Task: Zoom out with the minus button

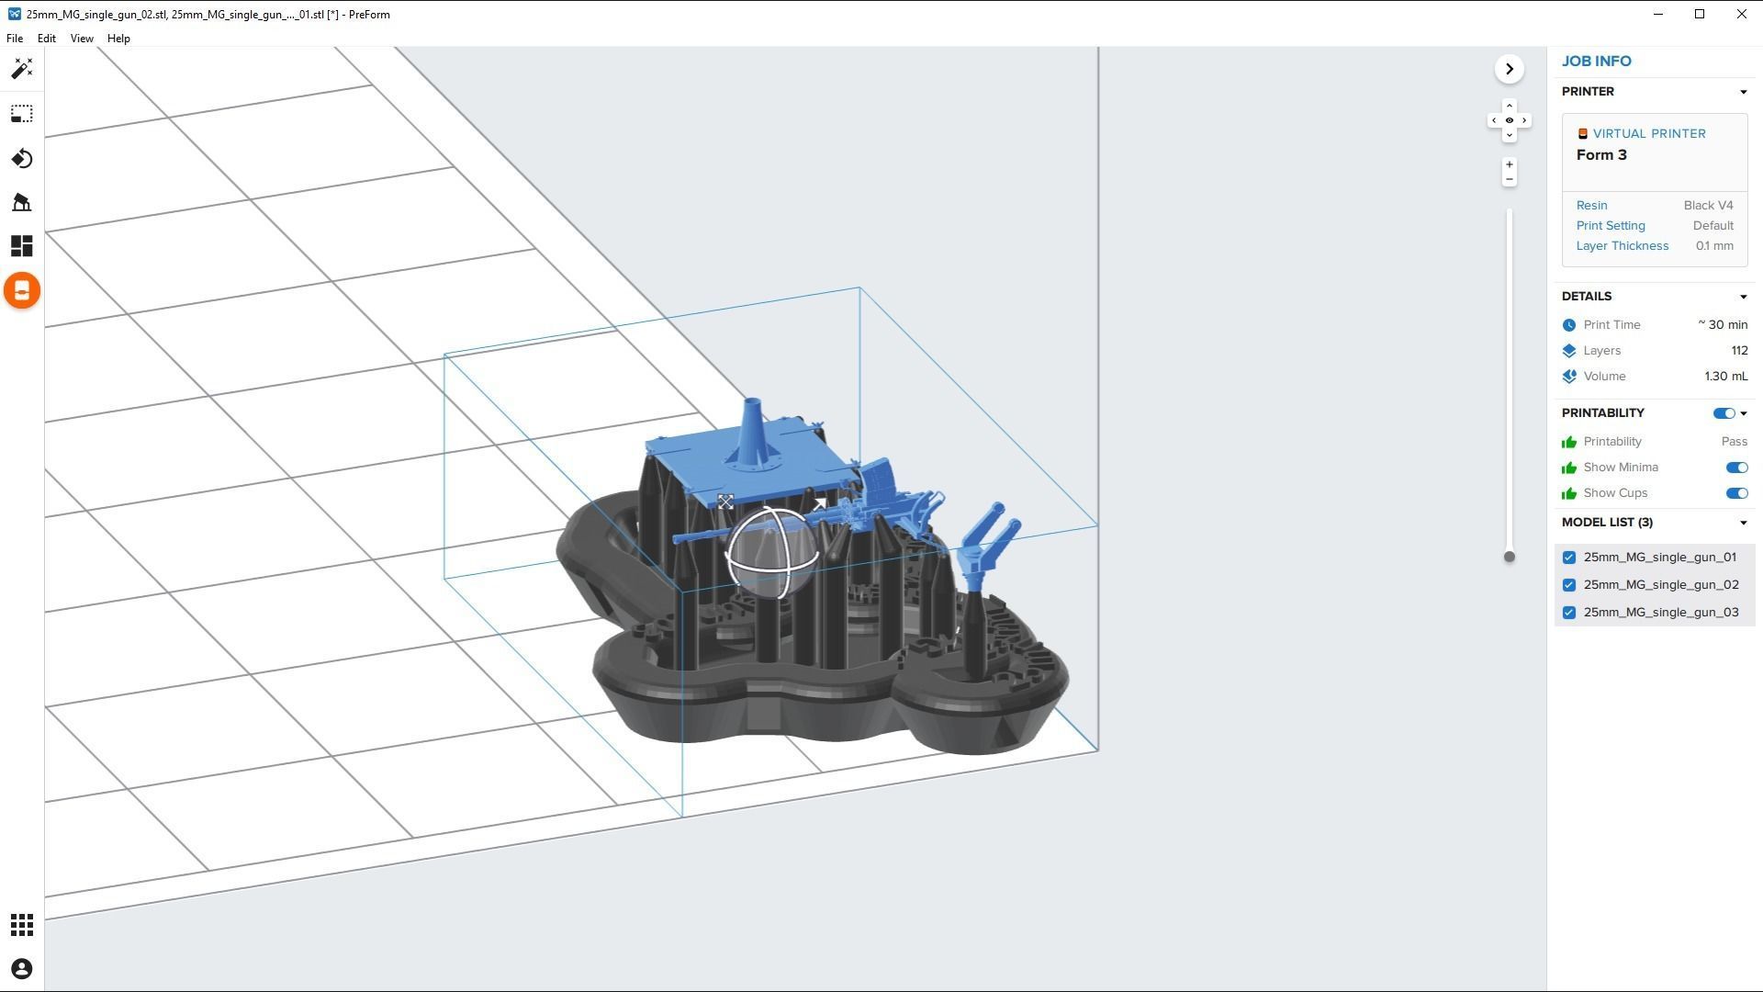Action: [x=1509, y=179]
